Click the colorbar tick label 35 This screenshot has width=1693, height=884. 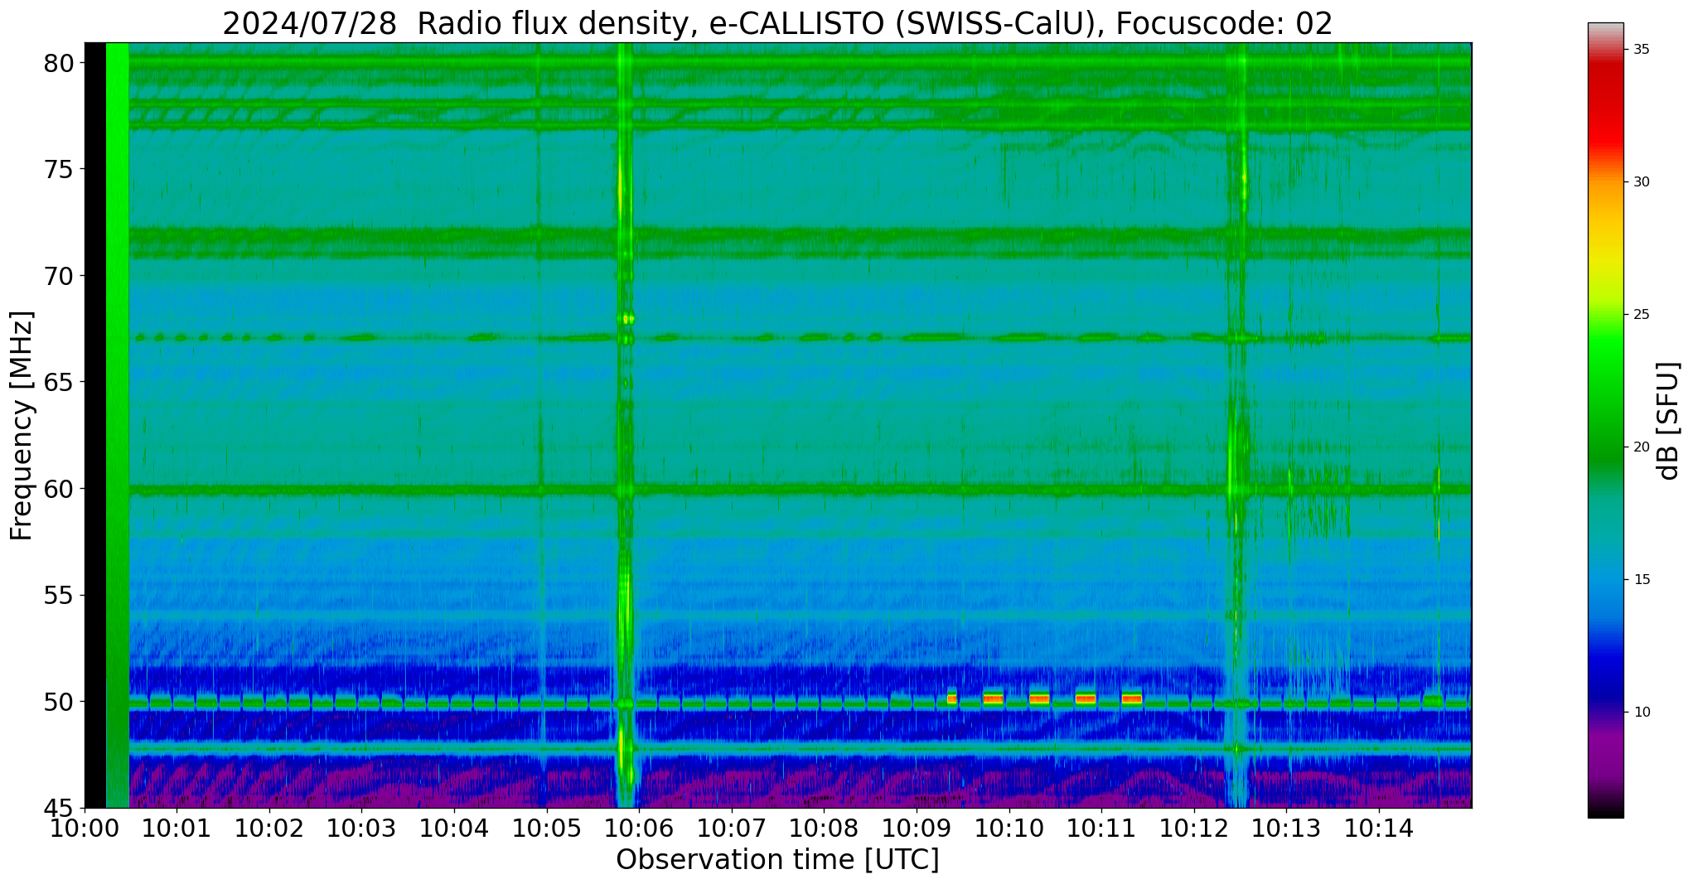[x=1642, y=50]
